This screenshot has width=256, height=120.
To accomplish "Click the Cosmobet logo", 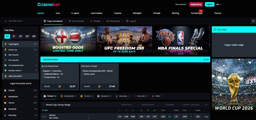I will [x=49, y=5].
